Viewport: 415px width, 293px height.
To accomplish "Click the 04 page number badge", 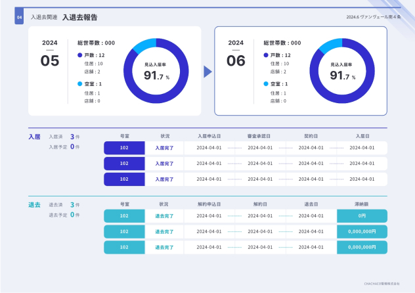I will click(19, 17).
